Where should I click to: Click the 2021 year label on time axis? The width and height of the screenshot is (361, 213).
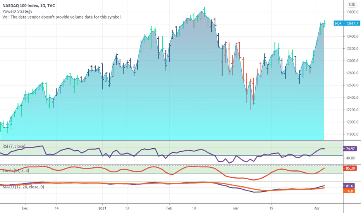[102, 208]
